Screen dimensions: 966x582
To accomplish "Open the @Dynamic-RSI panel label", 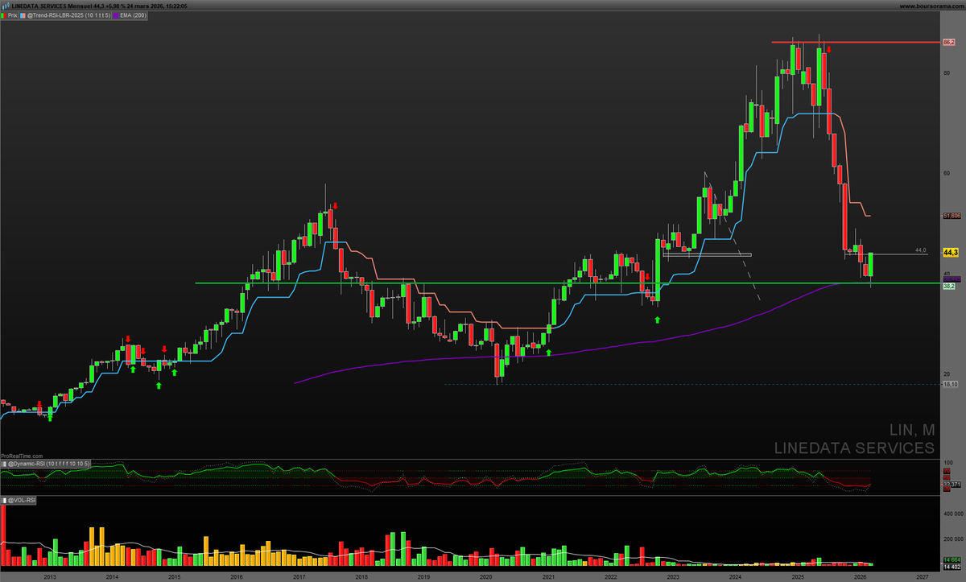I will point(48,464).
